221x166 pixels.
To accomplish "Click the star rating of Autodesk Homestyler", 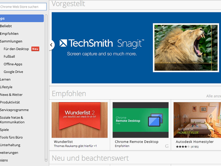I will (x=183, y=147).
